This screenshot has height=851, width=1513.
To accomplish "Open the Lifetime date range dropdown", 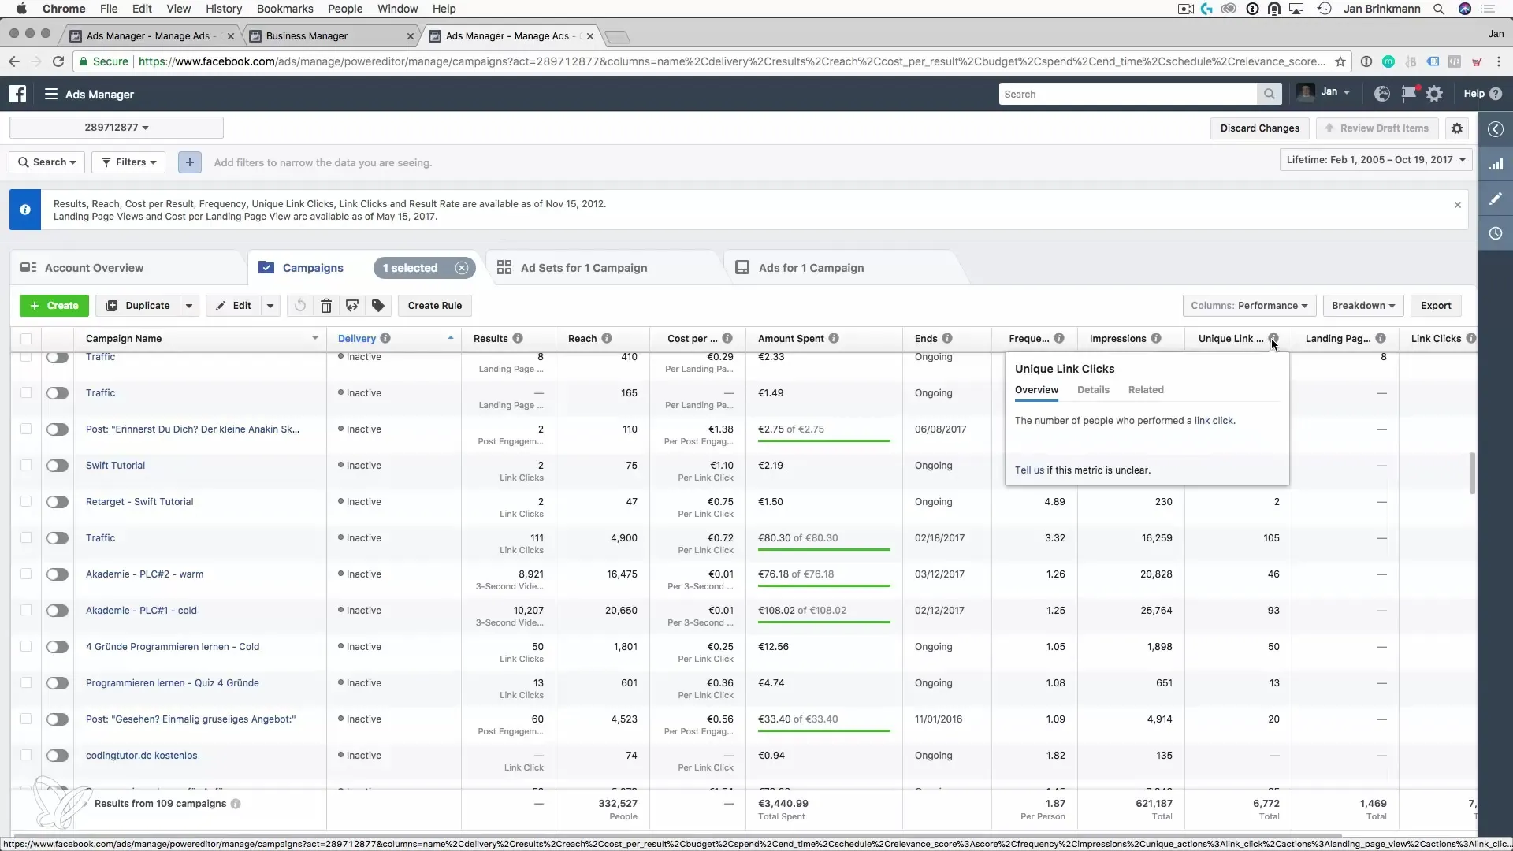I will tap(1376, 160).
